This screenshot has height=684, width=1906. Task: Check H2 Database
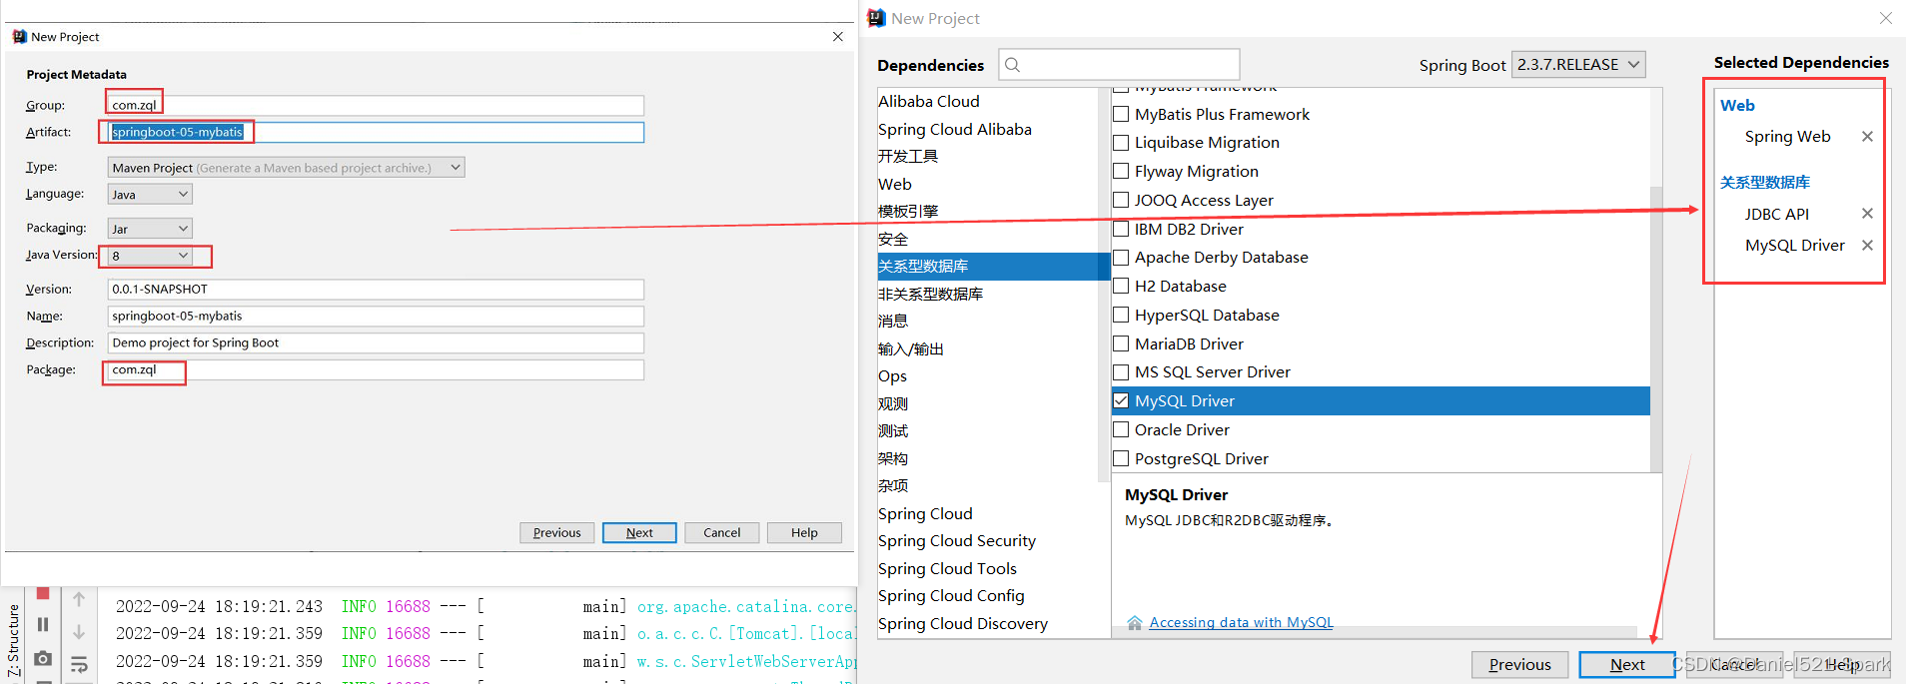(x=1121, y=286)
